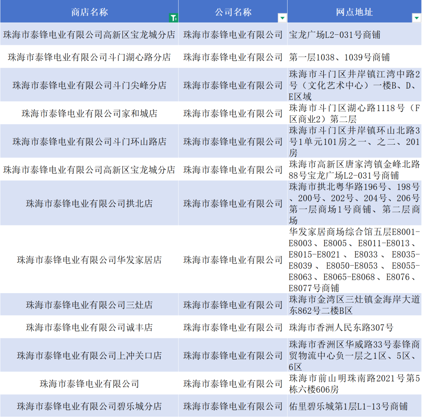The image size is (422, 417).
Task: Select store cell 斗门环山路店
Action: tap(89, 141)
